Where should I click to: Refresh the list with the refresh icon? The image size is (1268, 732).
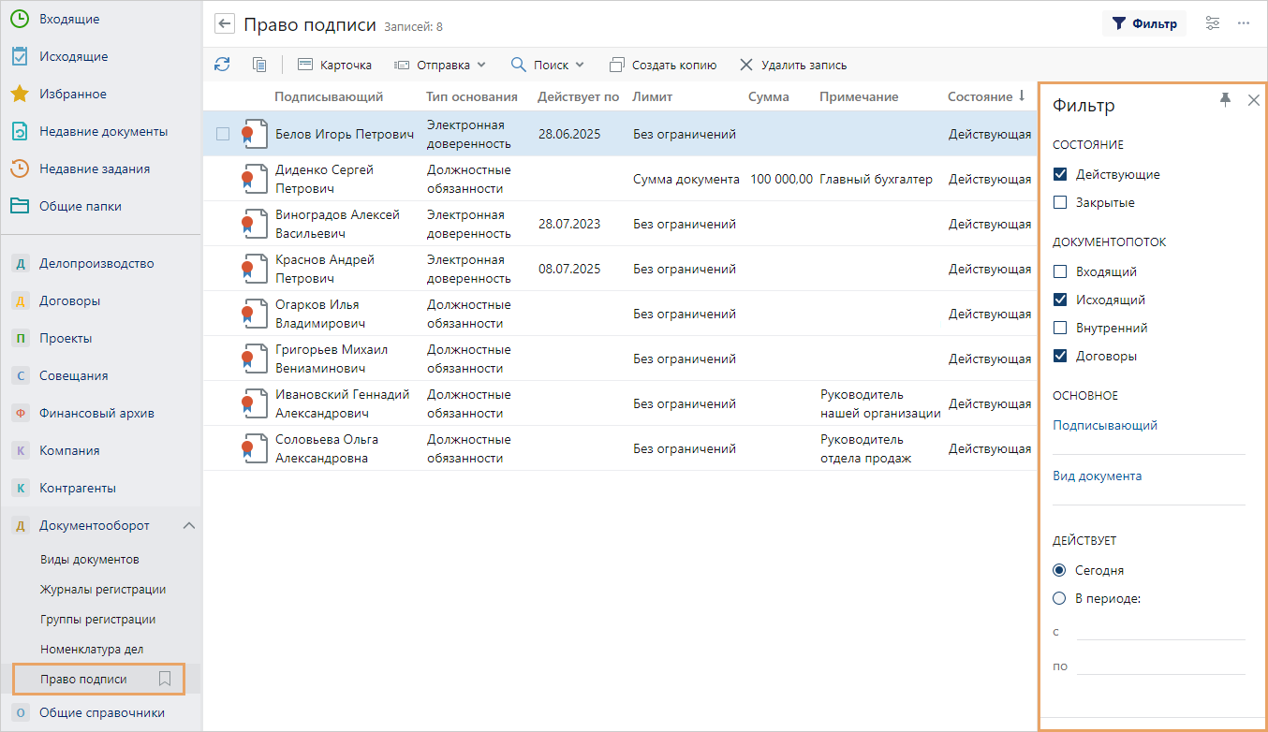(x=222, y=65)
